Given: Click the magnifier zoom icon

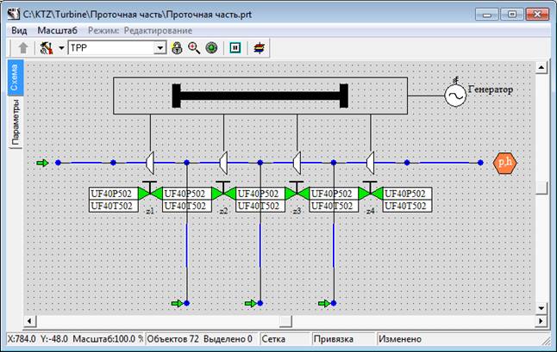Looking at the screenshot, I should pos(194,48).
